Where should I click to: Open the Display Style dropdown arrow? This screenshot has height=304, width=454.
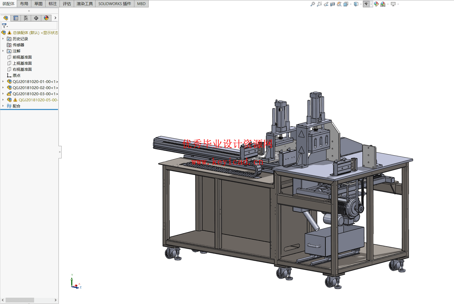361,4
